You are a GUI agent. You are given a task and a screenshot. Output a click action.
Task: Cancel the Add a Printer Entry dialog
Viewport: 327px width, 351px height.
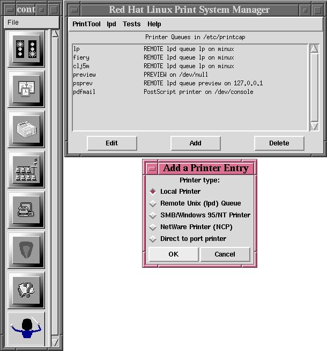coord(225,254)
